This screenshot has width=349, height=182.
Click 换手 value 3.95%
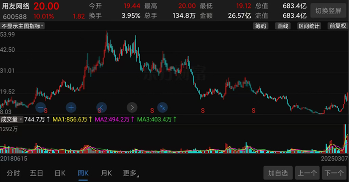coord(131,16)
